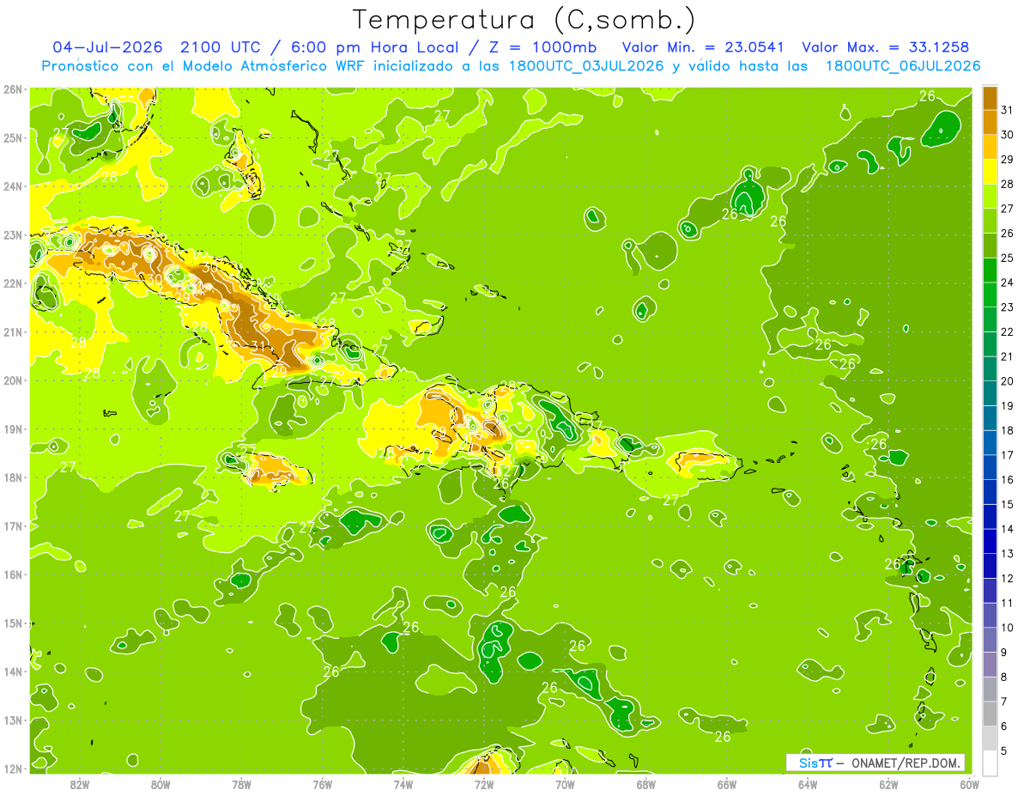Screen dimensions: 1030x796
Task: Click the color bar legend value "20"
Action: [1008, 381]
